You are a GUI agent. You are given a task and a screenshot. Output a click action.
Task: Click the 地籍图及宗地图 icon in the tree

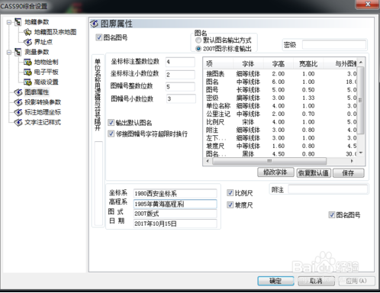[x=27, y=32]
